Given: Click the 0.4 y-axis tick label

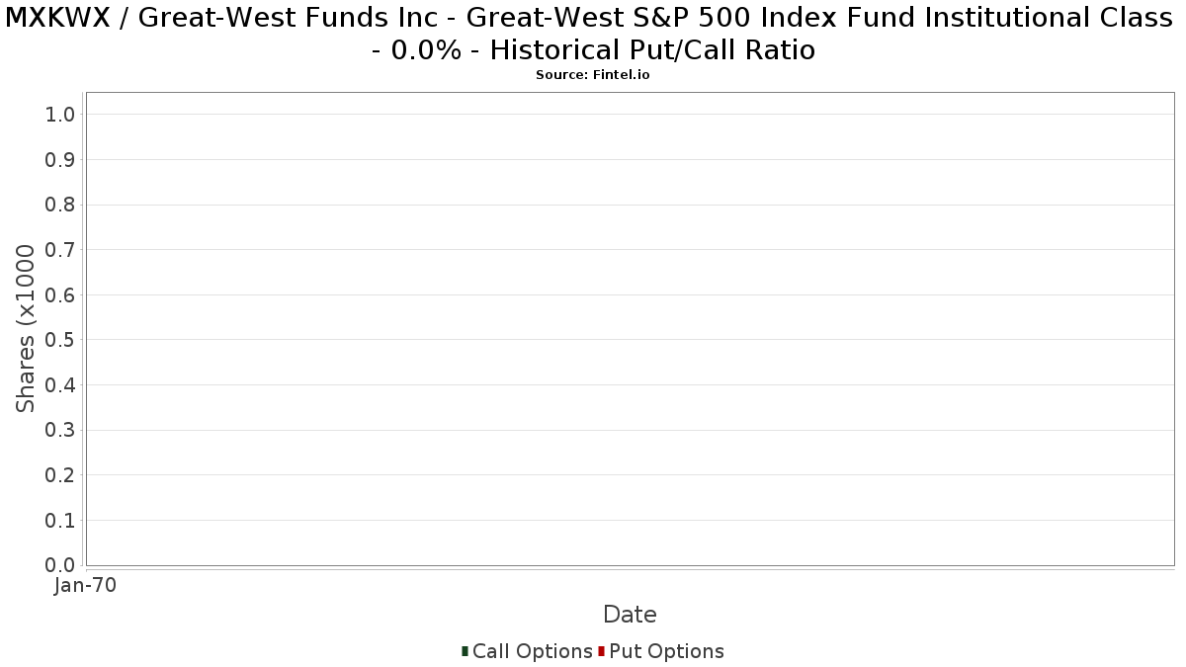Looking at the screenshot, I should [x=60, y=385].
